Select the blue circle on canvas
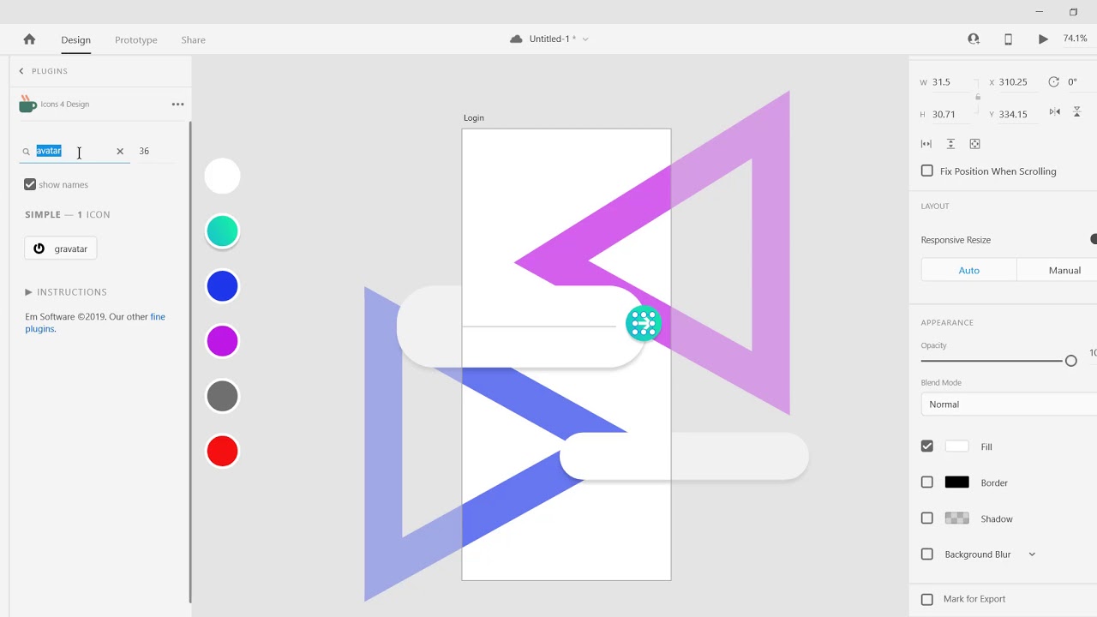 [222, 286]
